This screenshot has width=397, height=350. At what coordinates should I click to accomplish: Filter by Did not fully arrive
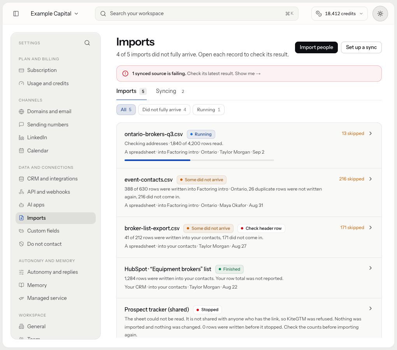tap(164, 110)
